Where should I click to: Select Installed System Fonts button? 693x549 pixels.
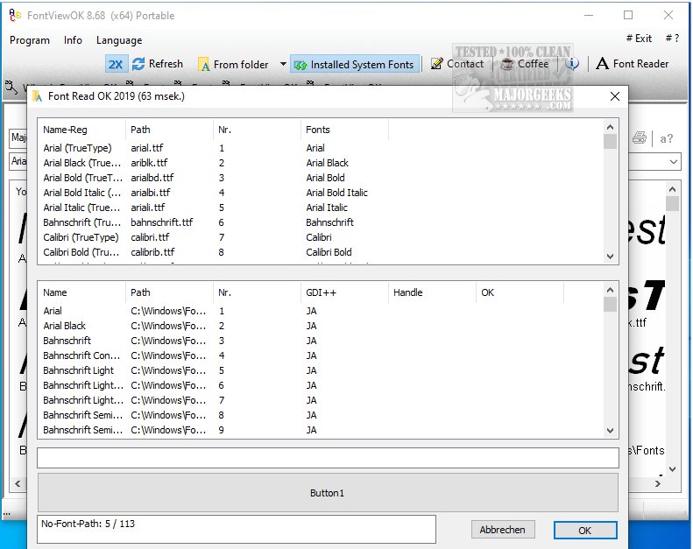[354, 65]
